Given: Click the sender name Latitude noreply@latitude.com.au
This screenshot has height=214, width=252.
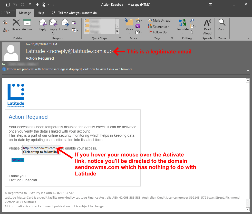Looking at the screenshot, I should point(69,51).
